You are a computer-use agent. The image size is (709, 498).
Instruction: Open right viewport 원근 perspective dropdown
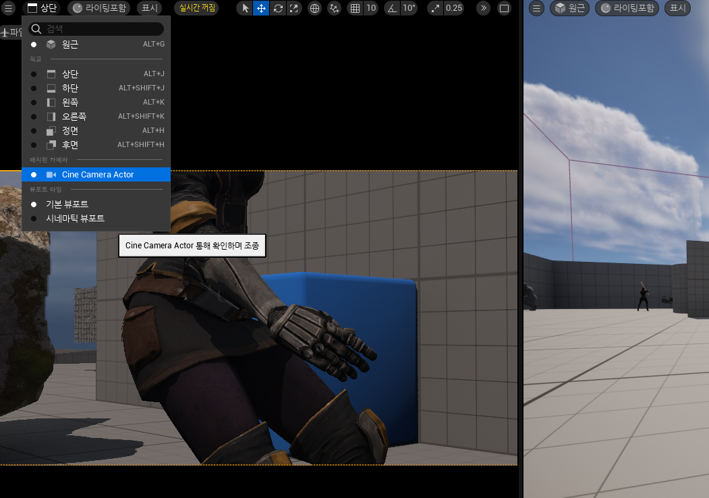click(570, 8)
